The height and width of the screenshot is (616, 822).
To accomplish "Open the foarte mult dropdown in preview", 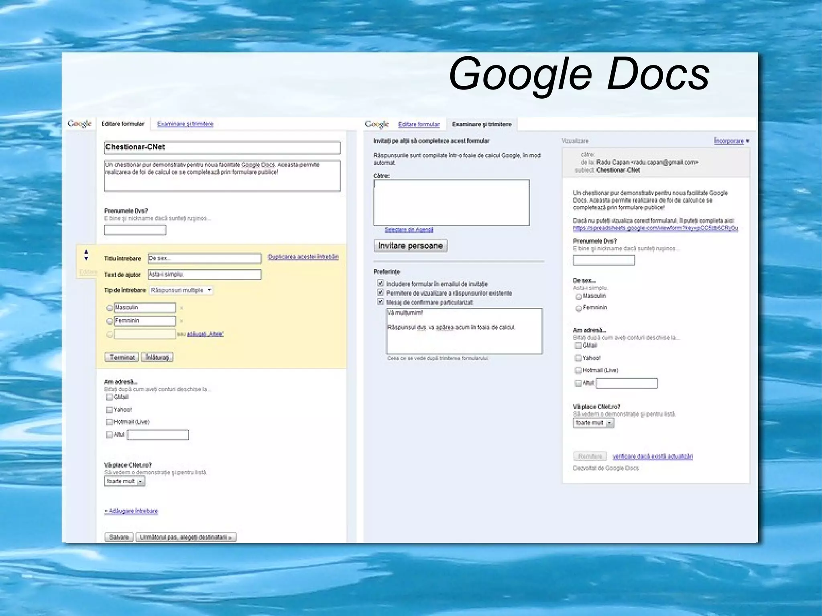I will [x=594, y=423].
